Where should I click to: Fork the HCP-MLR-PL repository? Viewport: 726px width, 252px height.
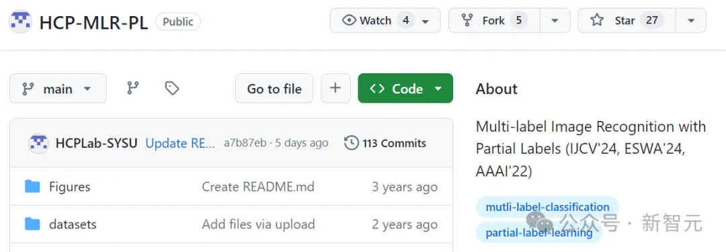494,20
